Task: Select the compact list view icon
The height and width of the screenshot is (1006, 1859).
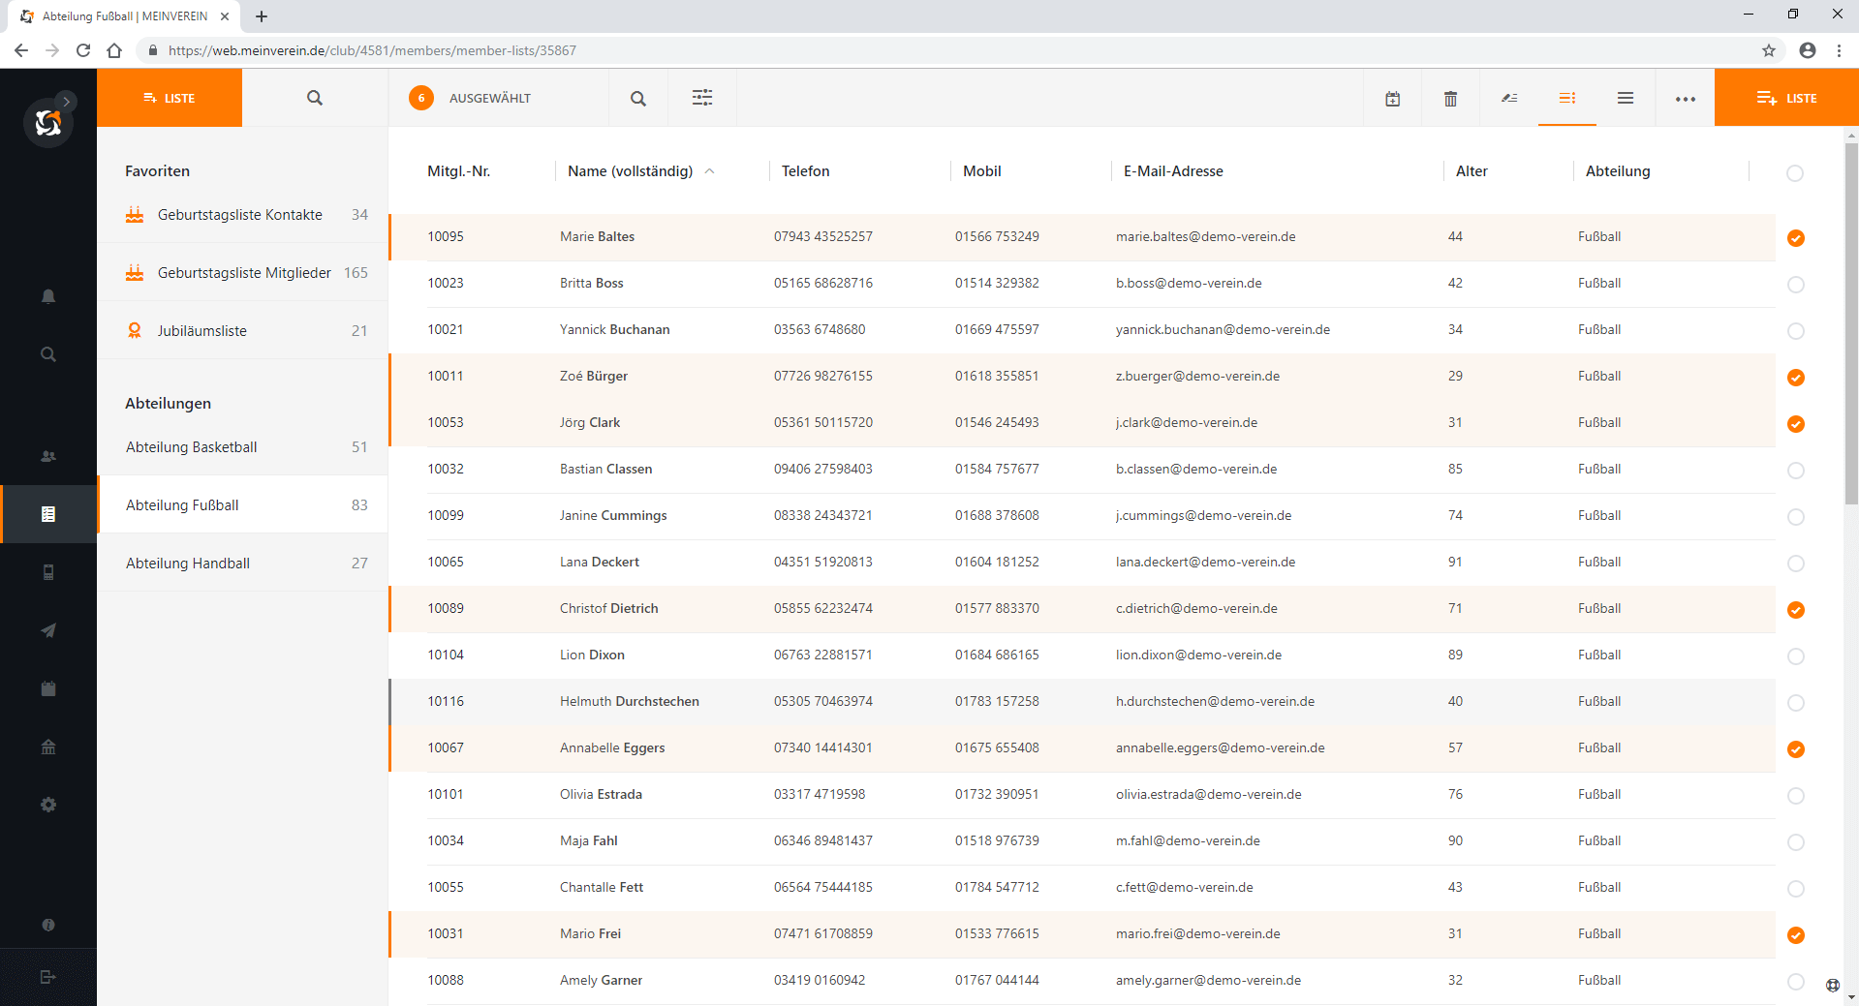Action: coord(1626,98)
